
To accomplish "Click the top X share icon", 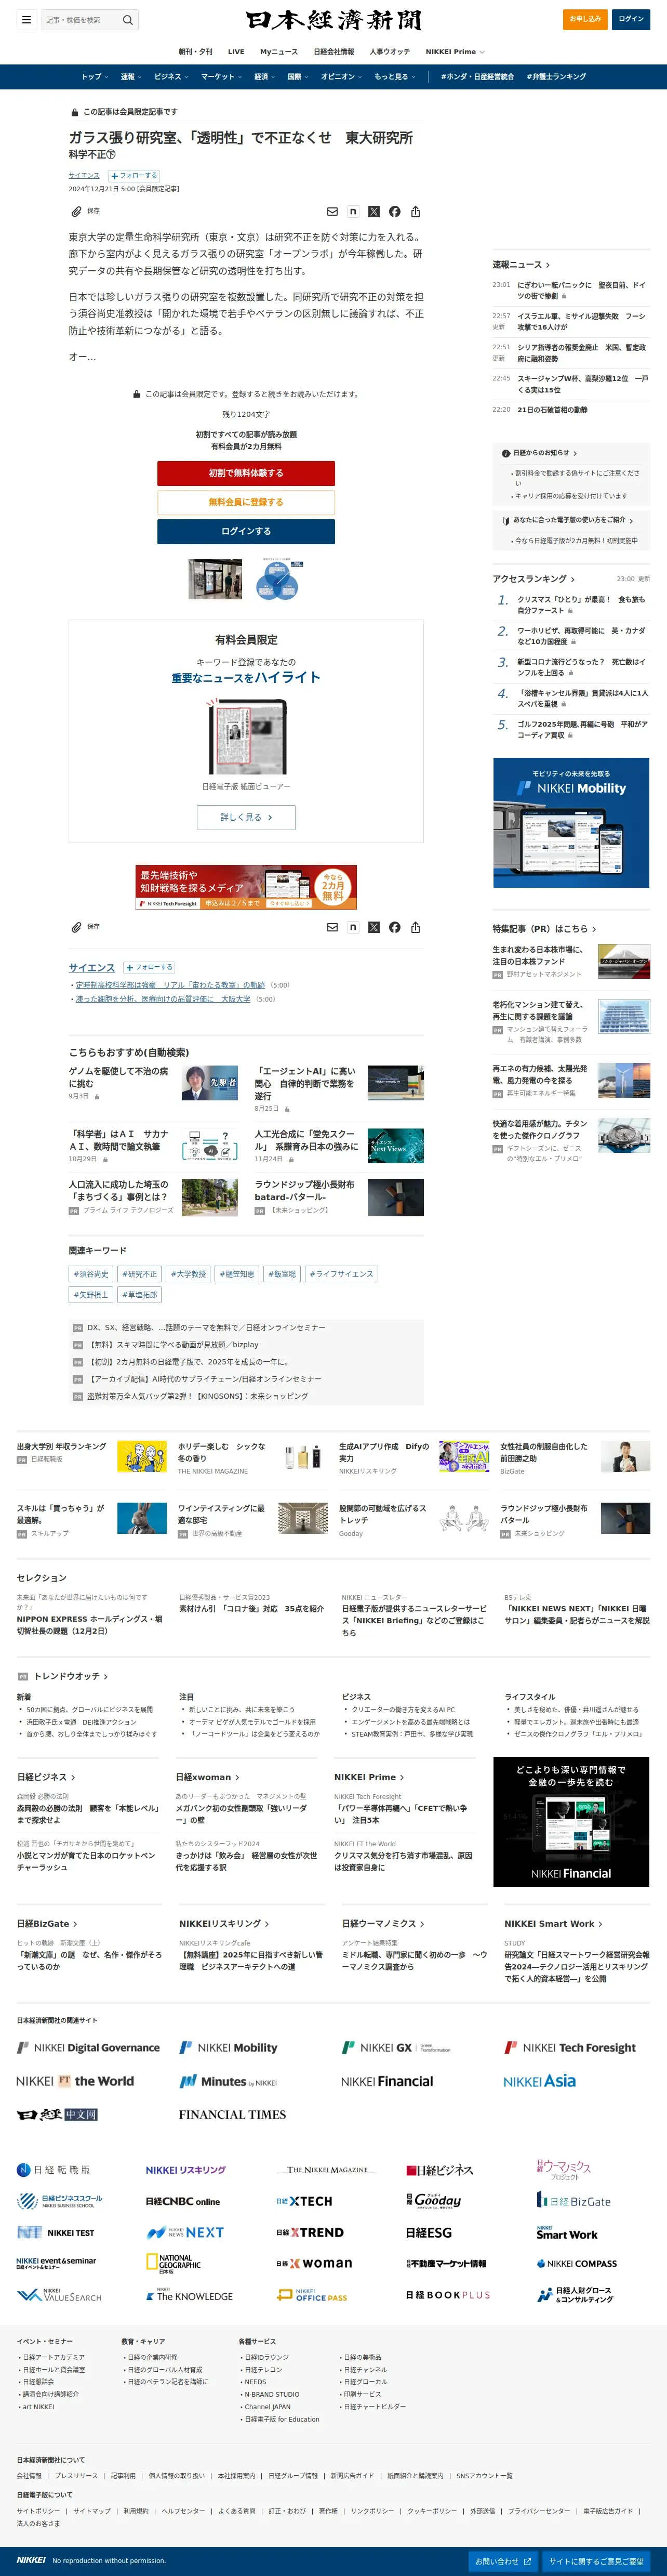I will click(x=374, y=212).
